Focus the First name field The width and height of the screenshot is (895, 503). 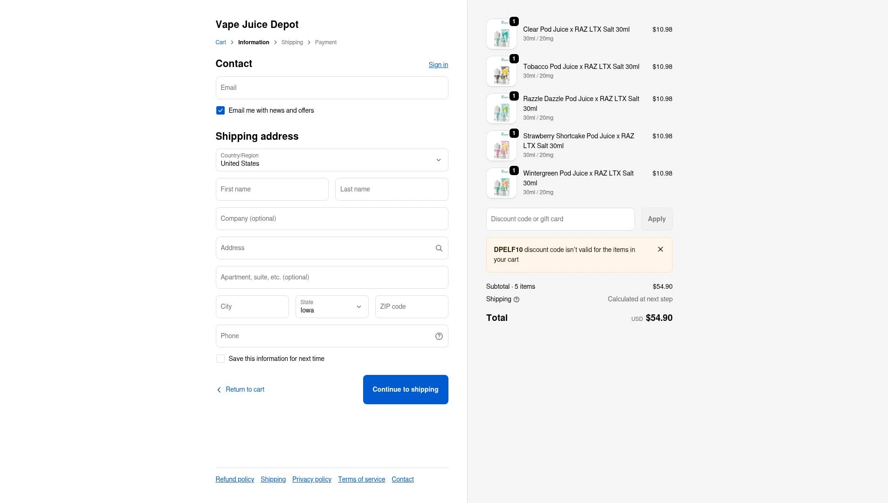point(272,190)
